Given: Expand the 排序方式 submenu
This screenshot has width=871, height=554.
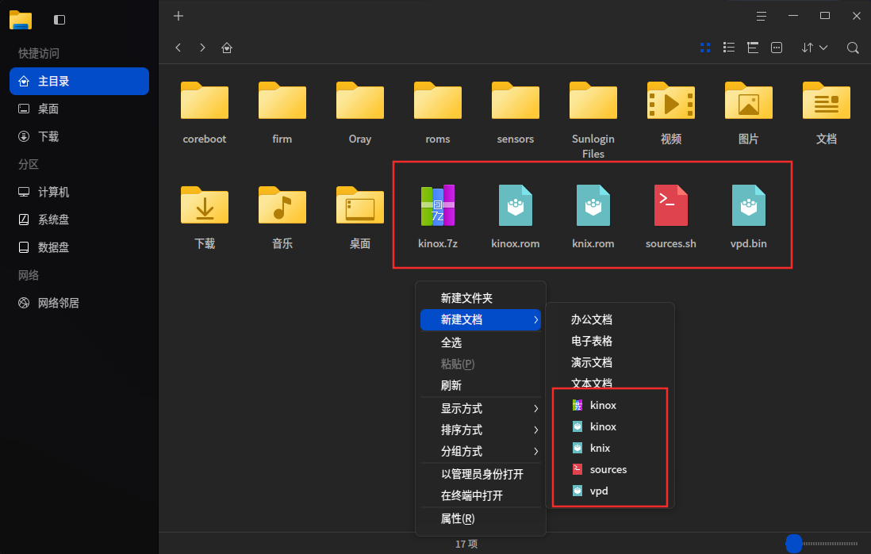Looking at the screenshot, I should (x=481, y=430).
